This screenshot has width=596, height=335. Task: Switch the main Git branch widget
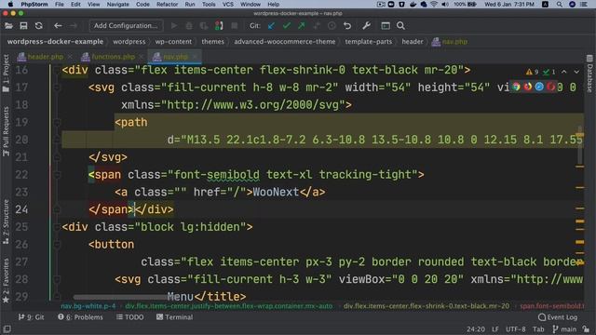coord(564,329)
